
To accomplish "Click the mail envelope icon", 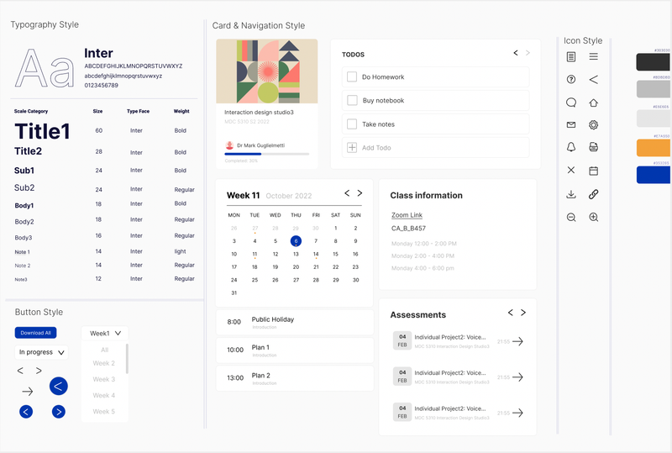I will (x=571, y=125).
